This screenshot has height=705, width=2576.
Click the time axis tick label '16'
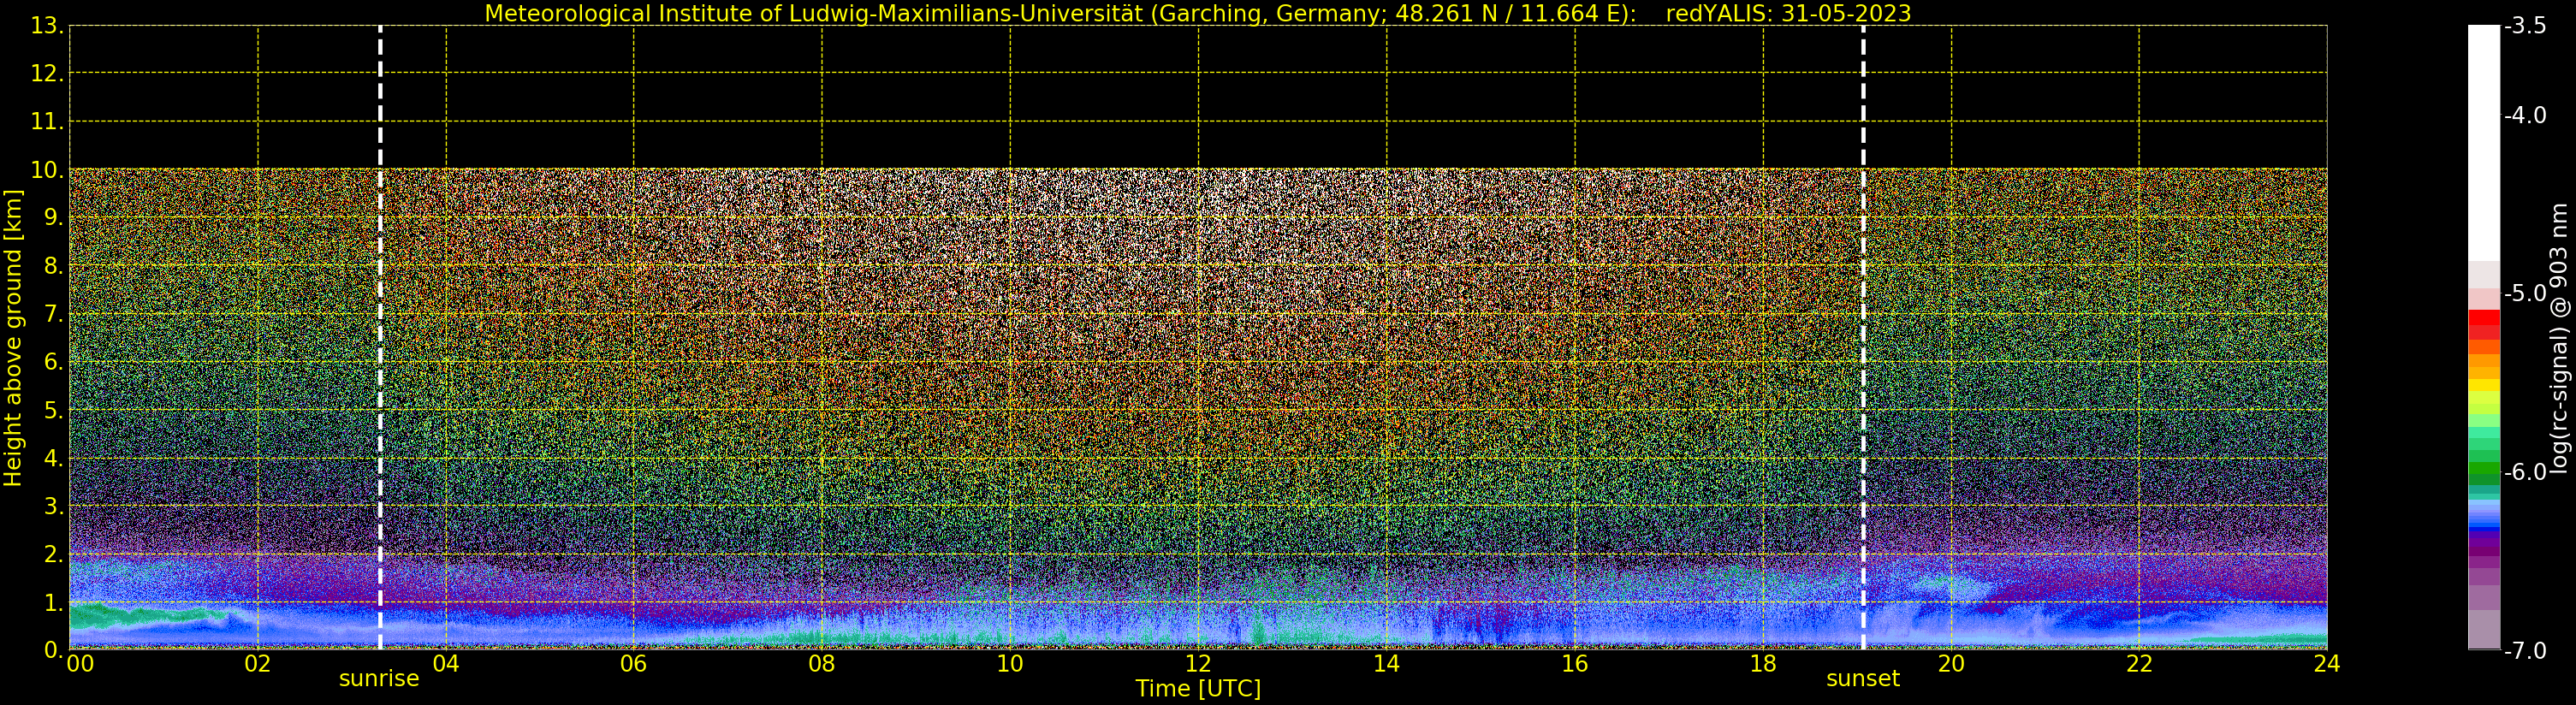click(1575, 664)
